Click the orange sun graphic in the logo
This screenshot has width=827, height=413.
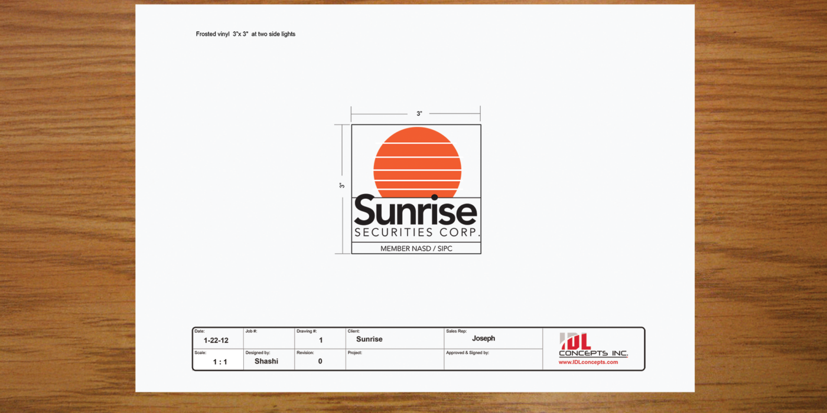click(416, 161)
